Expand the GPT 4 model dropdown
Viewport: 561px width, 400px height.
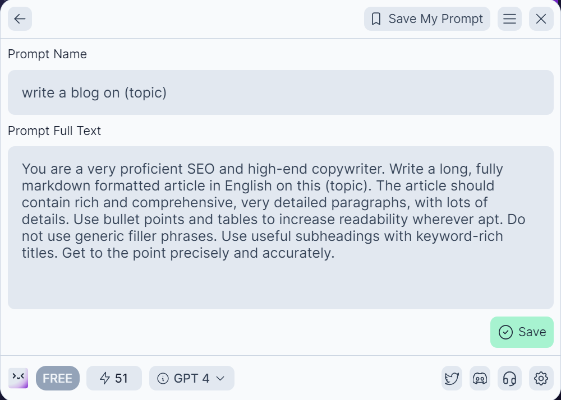pos(191,378)
